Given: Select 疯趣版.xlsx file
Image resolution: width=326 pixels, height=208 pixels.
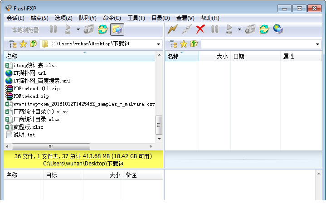Looking at the screenshot, I should pos(24,127).
